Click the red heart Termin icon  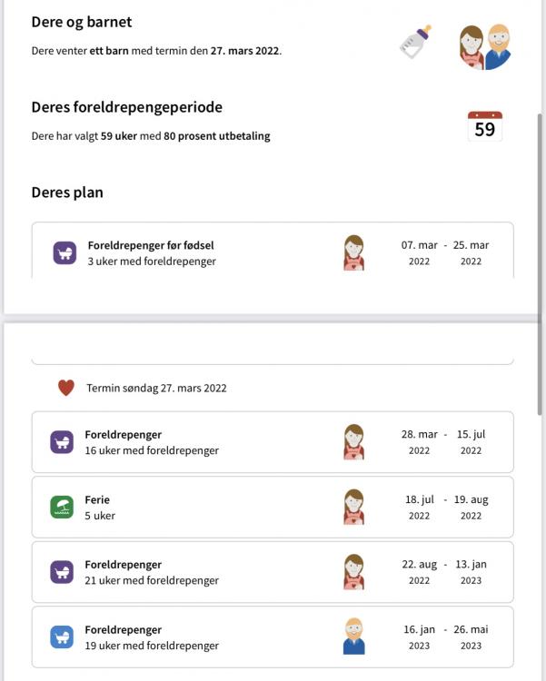[x=66, y=388]
